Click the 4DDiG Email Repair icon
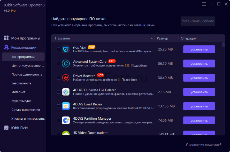The image size is (230, 152). [x=66, y=106]
